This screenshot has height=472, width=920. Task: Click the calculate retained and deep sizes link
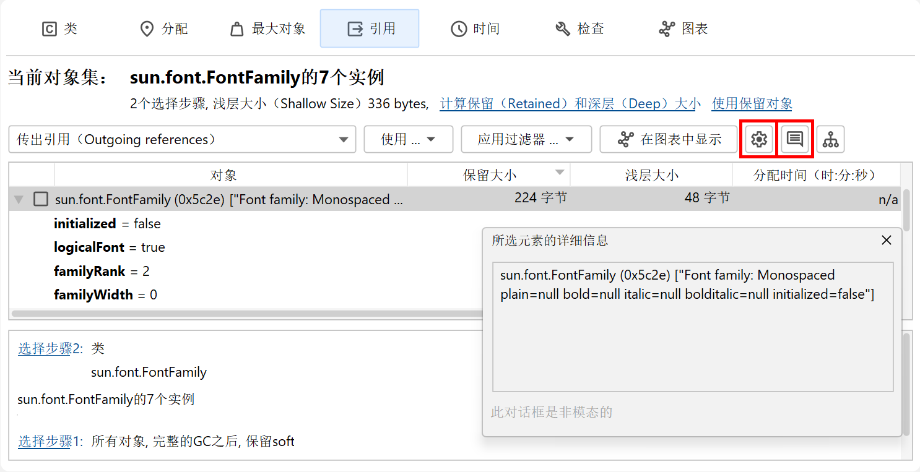tap(570, 104)
